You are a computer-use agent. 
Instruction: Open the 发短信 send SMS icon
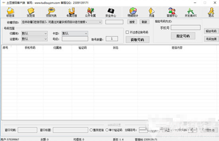pos(31,12)
